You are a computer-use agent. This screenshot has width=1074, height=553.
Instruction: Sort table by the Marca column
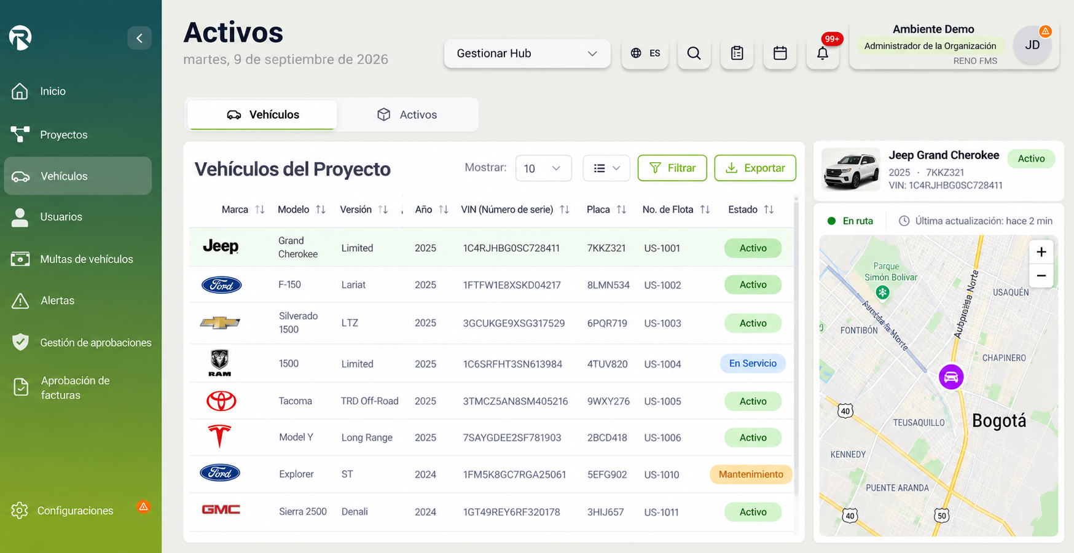pos(260,210)
